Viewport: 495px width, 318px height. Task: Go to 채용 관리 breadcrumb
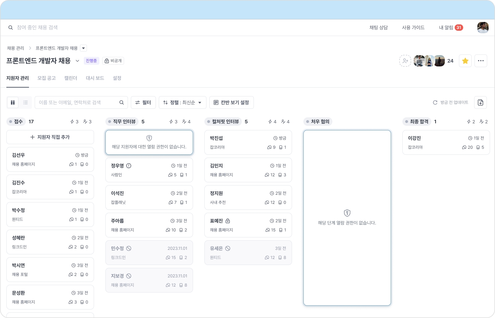coord(16,48)
